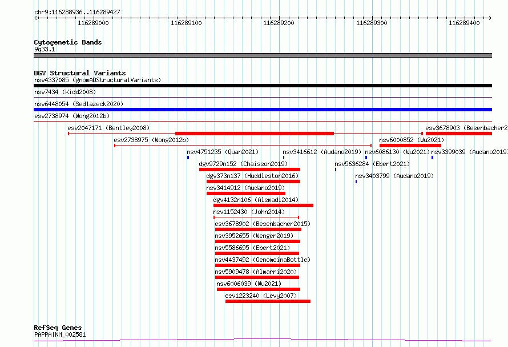Click nsv1152430 (John2014) label
The height and width of the screenshot is (347, 508).
pos(249,212)
